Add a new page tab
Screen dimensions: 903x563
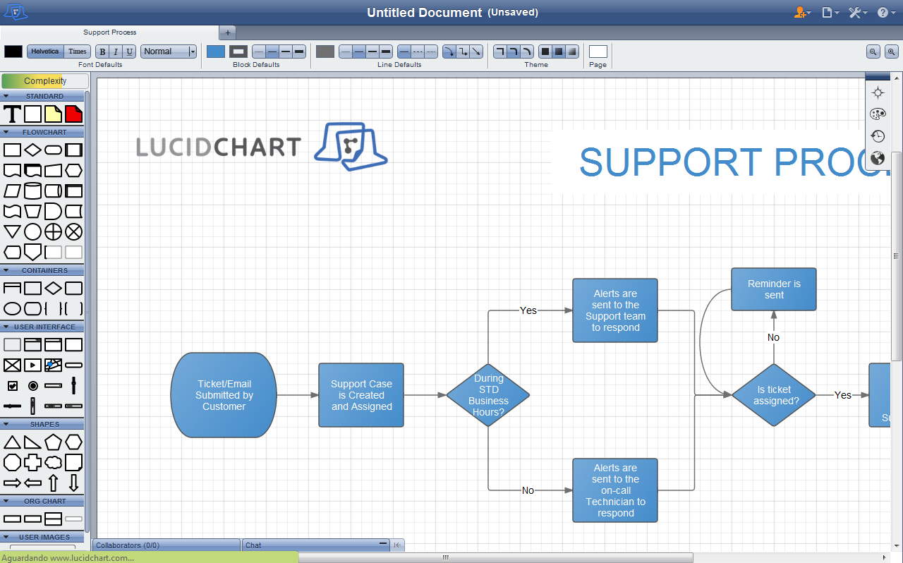click(x=228, y=32)
